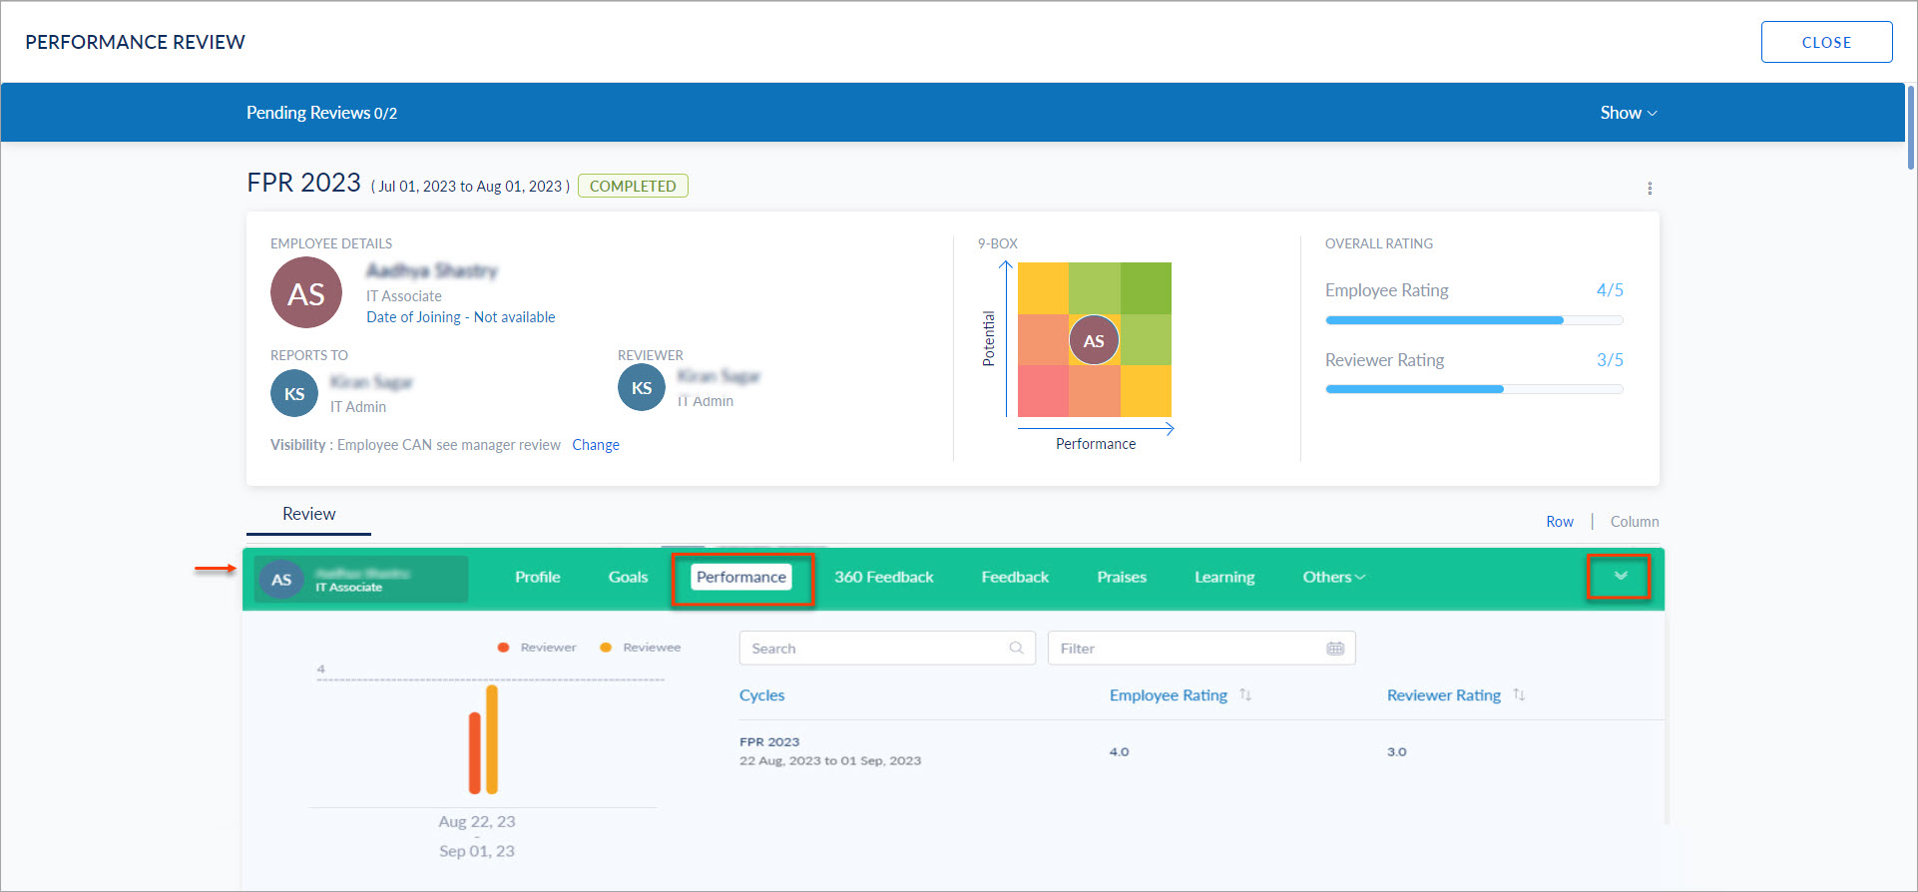Click the KS avatar under Reviewer
This screenshot has width=1918, height=892.
click(x=642, y=387)
